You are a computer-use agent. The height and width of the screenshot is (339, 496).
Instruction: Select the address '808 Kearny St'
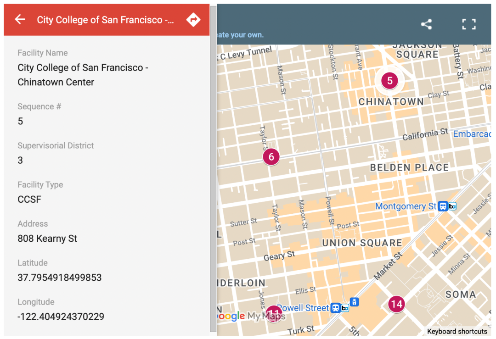47,239
